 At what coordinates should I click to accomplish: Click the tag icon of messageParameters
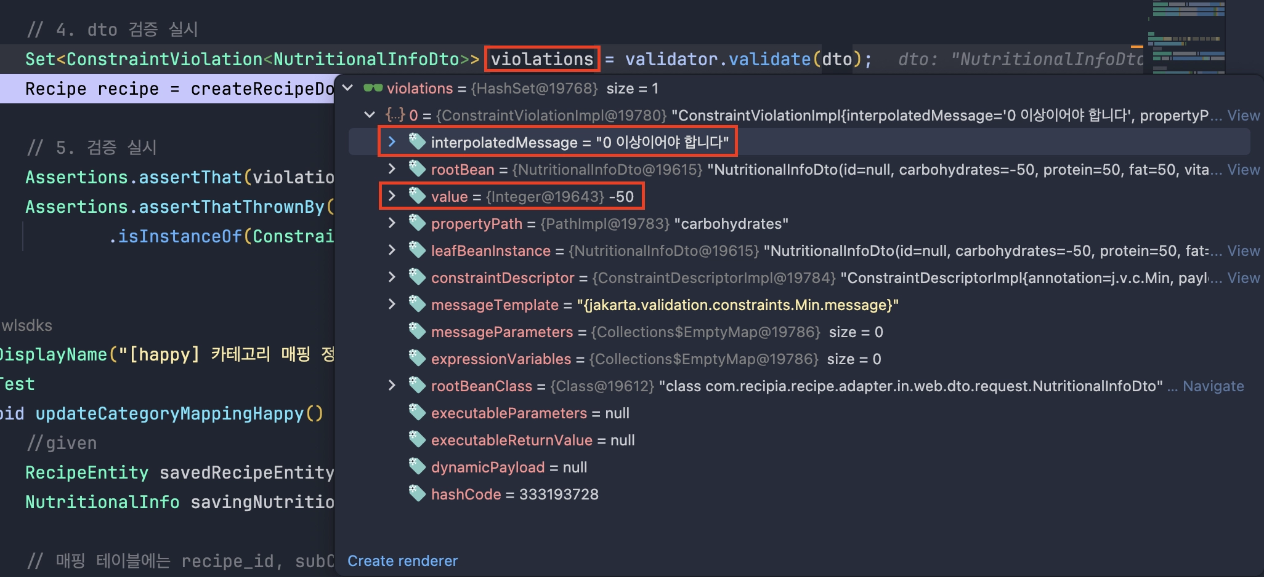[418, 332]
